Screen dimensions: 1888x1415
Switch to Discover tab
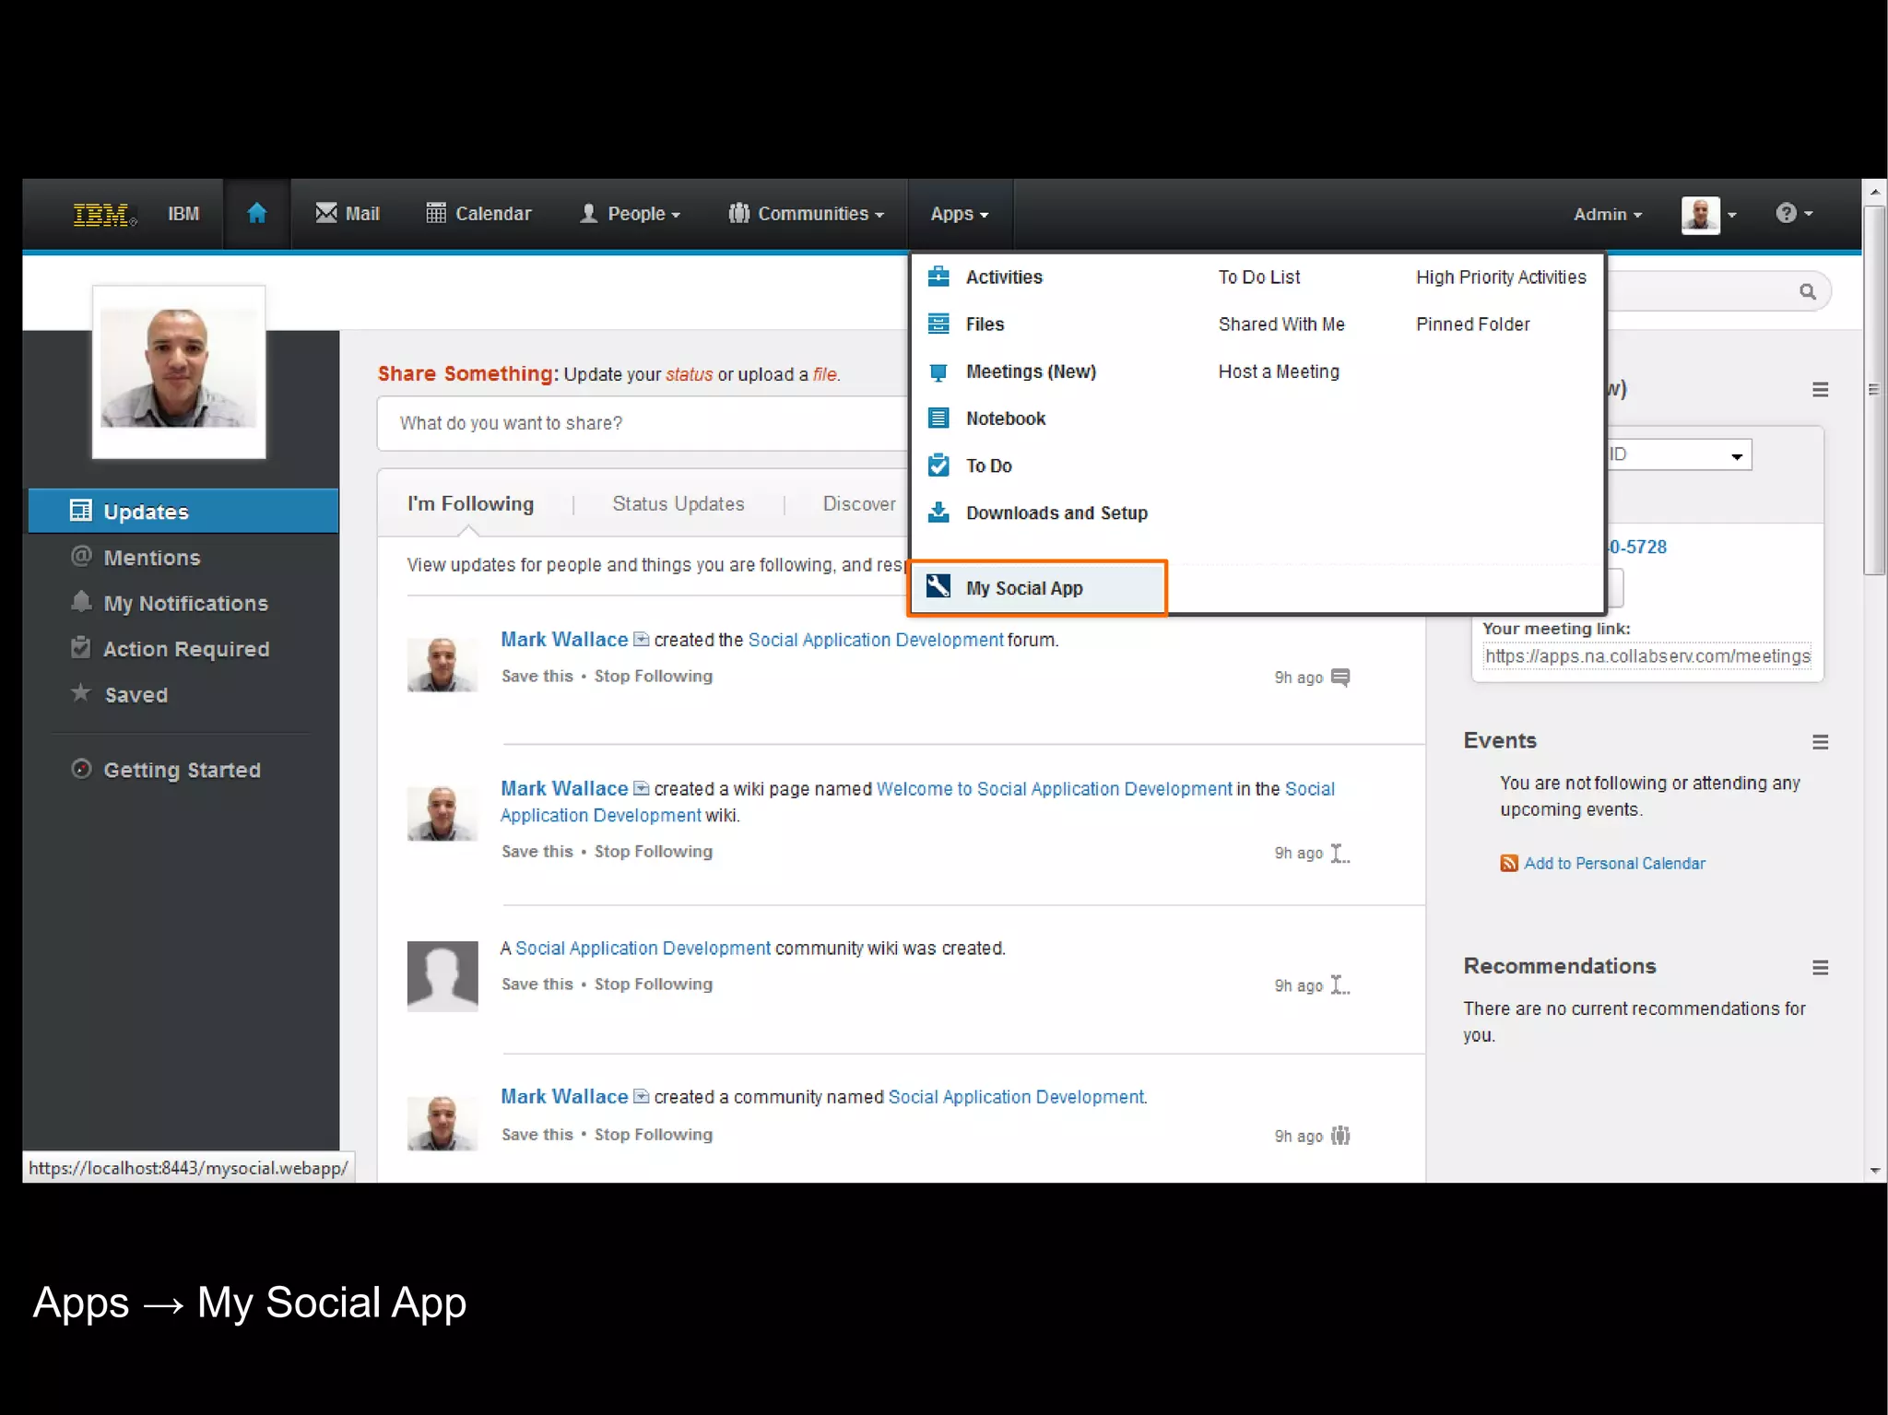coord(858,503)
